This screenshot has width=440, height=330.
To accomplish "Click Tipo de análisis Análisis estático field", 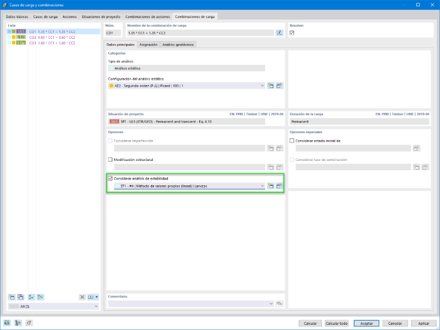I will [186, 68].
